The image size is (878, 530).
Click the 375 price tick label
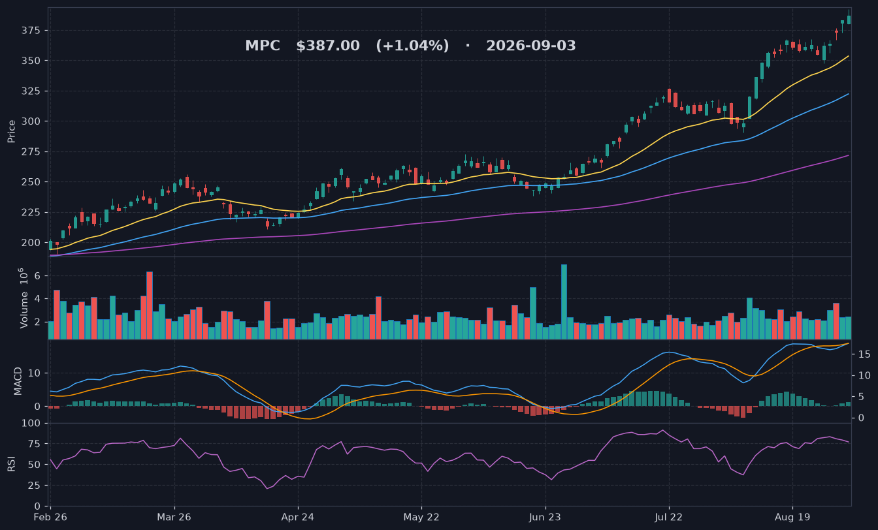[x=31, y=31]
